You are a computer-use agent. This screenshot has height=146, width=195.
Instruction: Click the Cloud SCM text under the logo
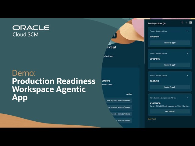click(x=26, y=35)
